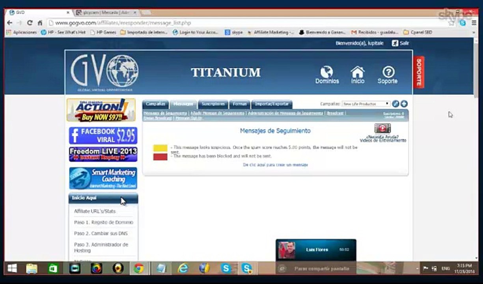Click the yellow suspicious-message swatch
The width and height of the screenshot is (483, 284).
point(160,148)
